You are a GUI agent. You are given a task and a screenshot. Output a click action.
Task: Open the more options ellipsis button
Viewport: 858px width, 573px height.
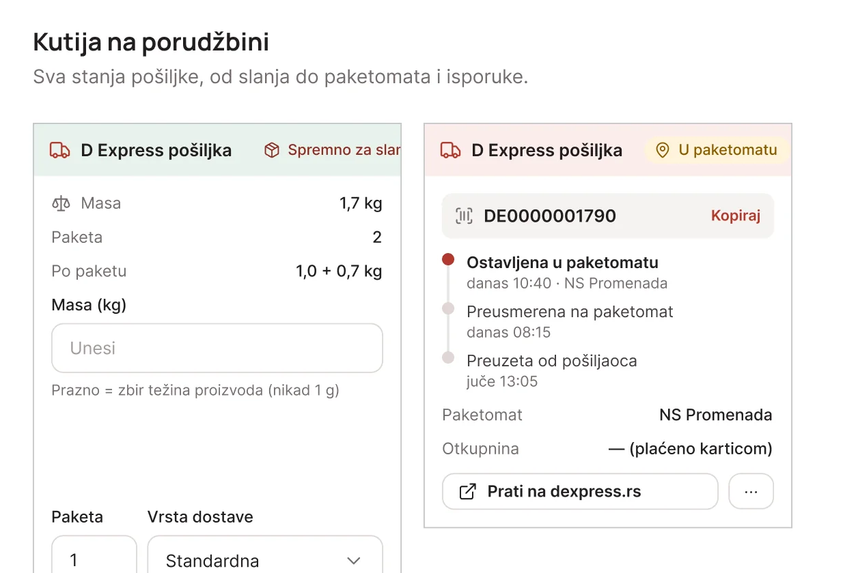click(751, 492)
